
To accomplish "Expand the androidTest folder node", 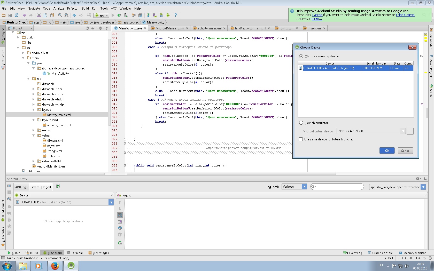I will click(x=23, y=53).
